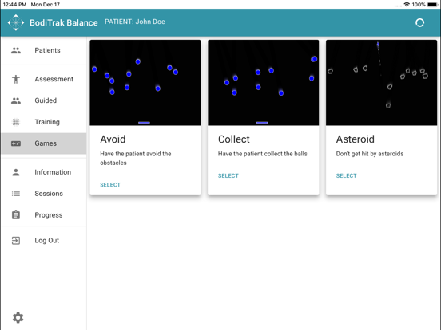The width and height of the screenshot is (441, 330).
Task: Select the Games menu label
Action: point(46,143)
